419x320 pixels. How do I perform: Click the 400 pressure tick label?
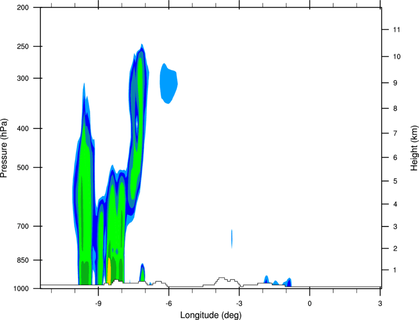pyautogui.click(x=23, y=128)
